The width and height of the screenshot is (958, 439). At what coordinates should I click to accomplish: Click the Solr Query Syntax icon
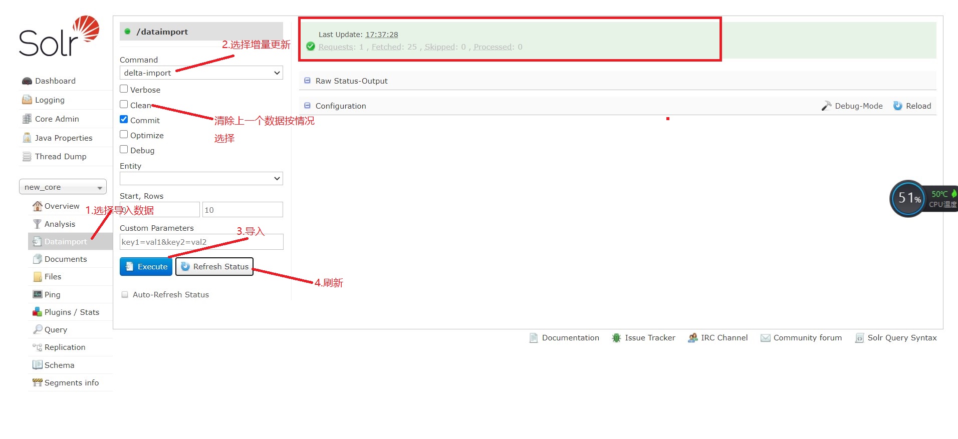click(x=859, y=338)
